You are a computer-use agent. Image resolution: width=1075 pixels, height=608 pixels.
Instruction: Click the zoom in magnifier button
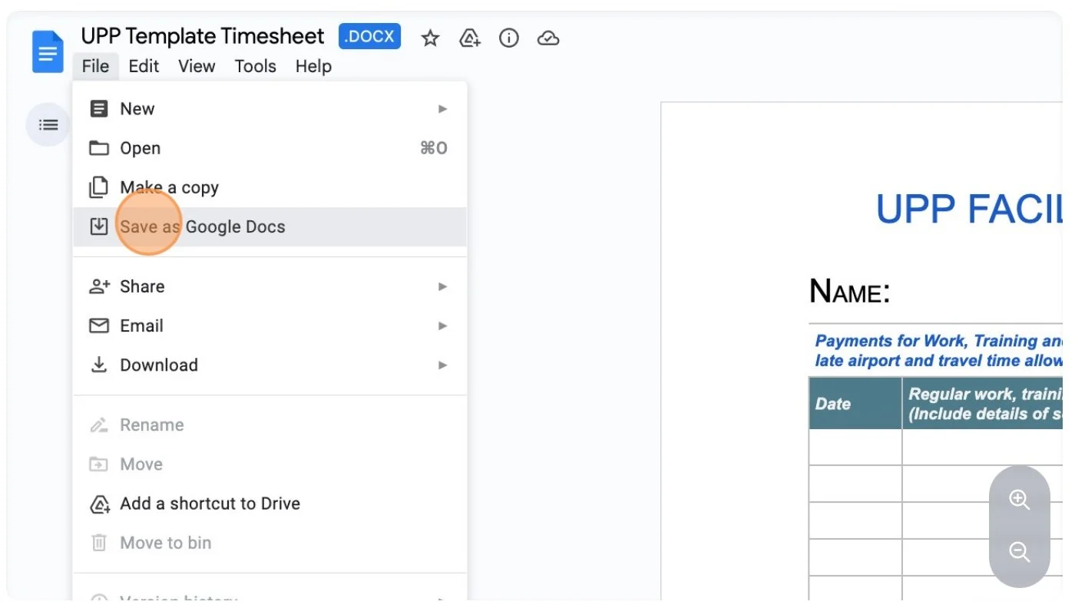point(1019,500)
